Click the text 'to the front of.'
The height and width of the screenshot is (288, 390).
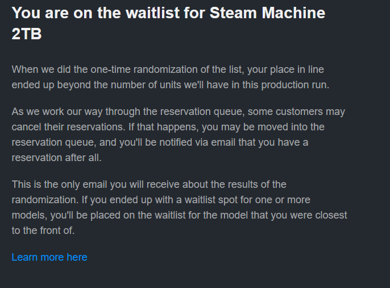coord(43,231)
